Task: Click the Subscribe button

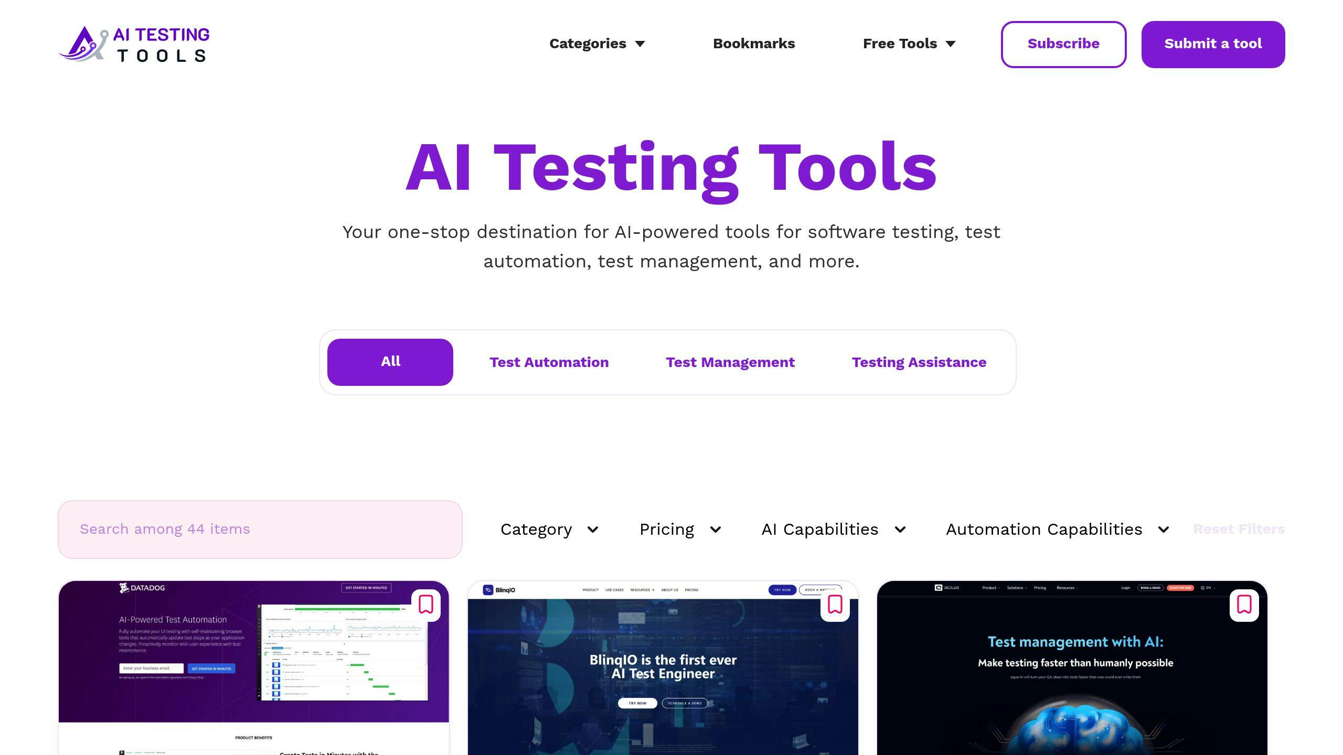Action: pos(1062,44)
